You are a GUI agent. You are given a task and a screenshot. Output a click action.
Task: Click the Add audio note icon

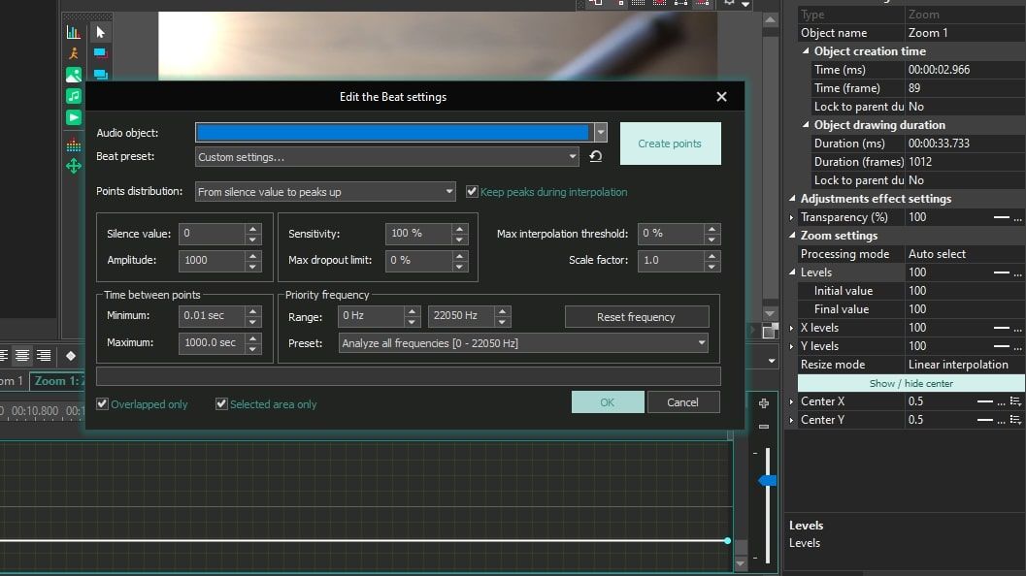(74, 95)
